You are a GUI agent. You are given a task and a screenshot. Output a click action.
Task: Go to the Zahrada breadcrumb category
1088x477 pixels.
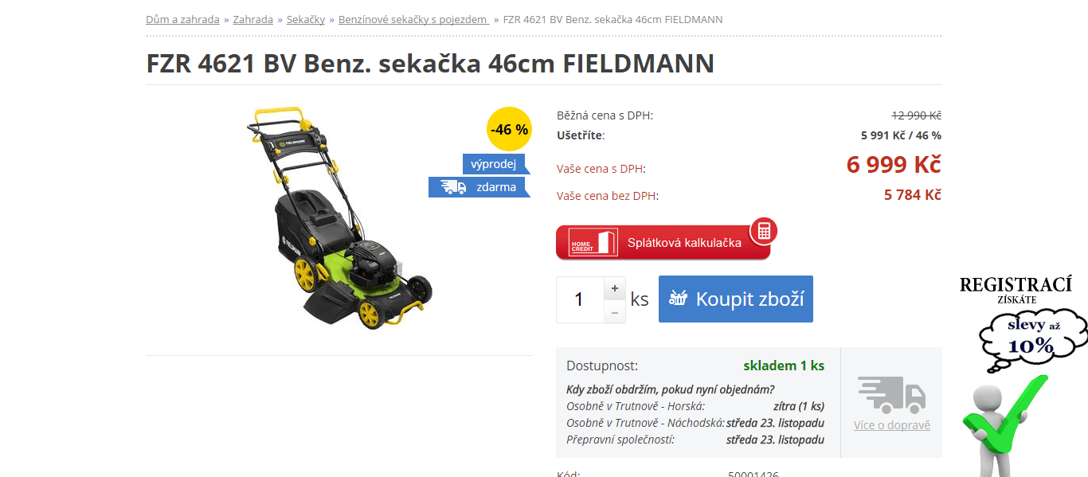pos(253,19)
